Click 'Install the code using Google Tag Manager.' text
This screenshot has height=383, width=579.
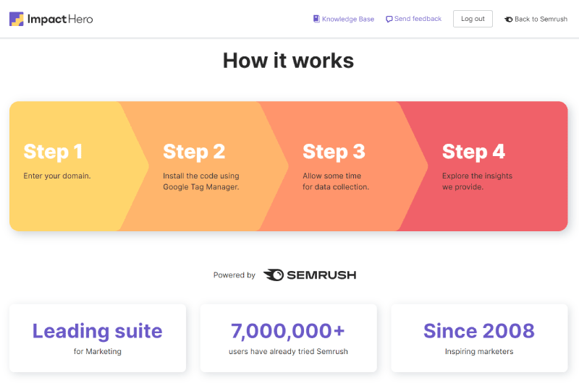coord(201,181)
